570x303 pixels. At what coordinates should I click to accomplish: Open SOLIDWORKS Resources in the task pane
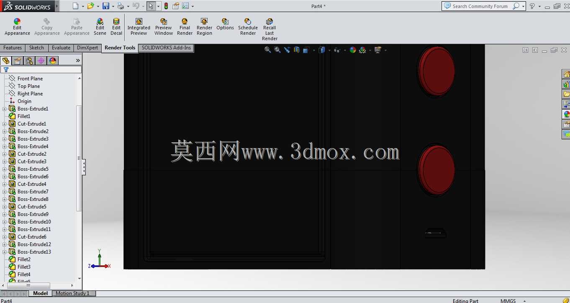click(566, 74)
